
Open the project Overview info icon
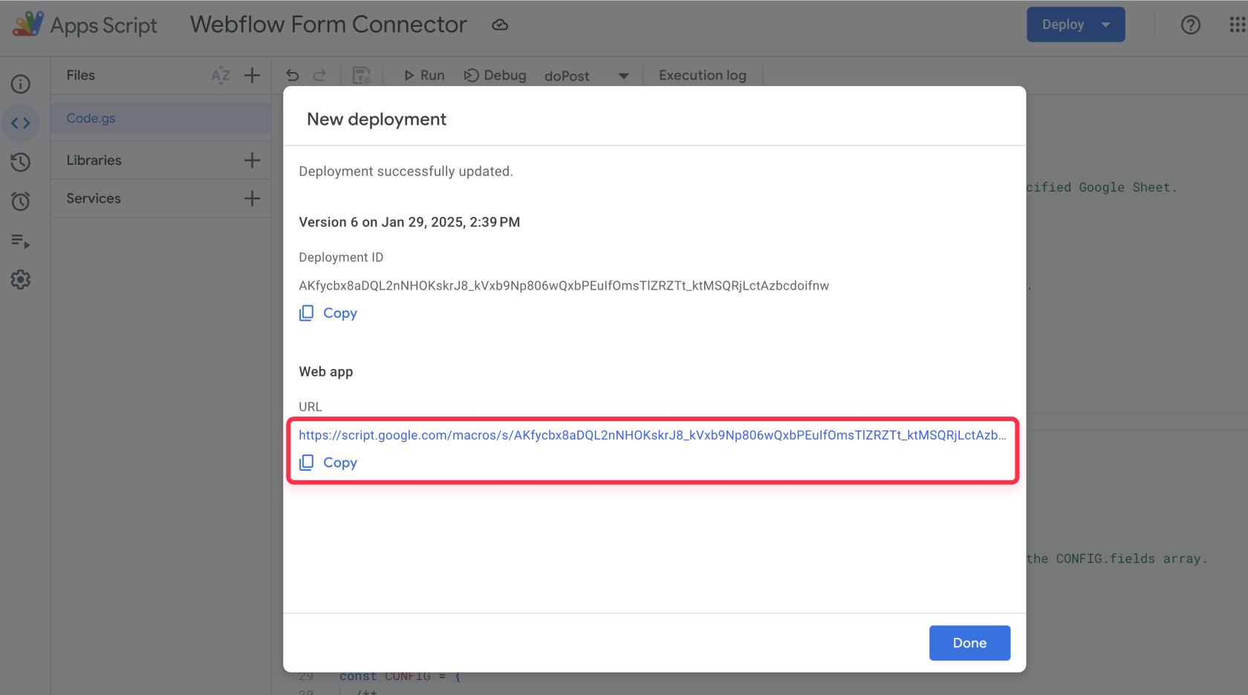point(21,84)
